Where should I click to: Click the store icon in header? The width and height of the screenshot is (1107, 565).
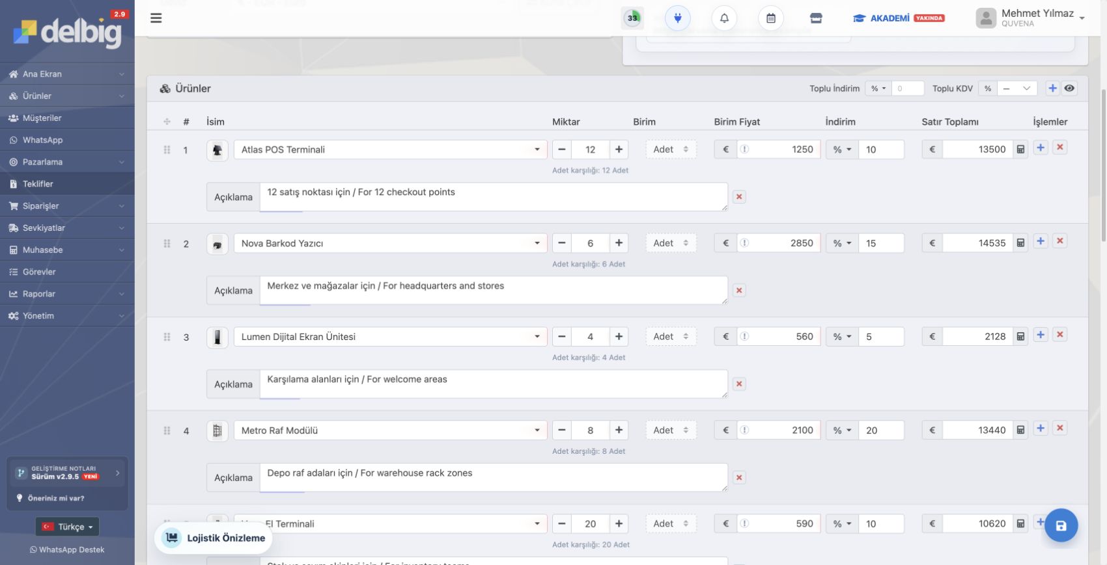point(816,18)
